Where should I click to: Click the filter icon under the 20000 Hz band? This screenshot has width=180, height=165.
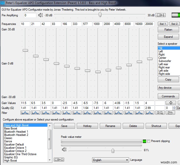[x=150, y=113]
